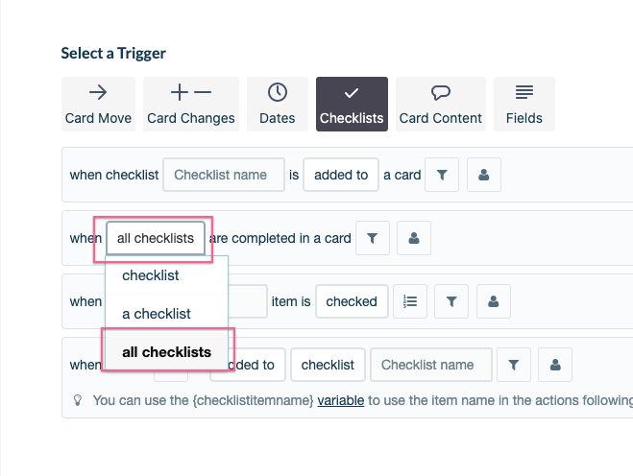Click filter icon in checklist added row
The image size is (633, 476).
click(442, 175)
